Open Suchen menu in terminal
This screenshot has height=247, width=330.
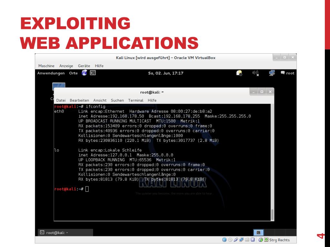point(117,100)
